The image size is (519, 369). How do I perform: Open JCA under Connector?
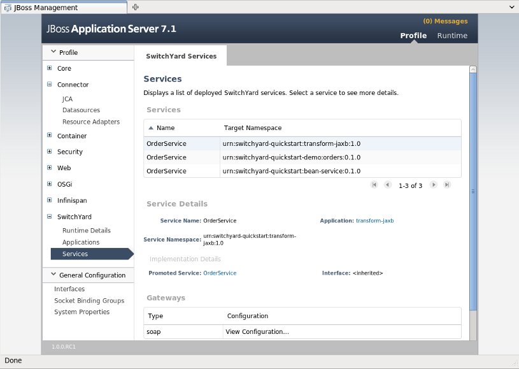tap(68, 99)
